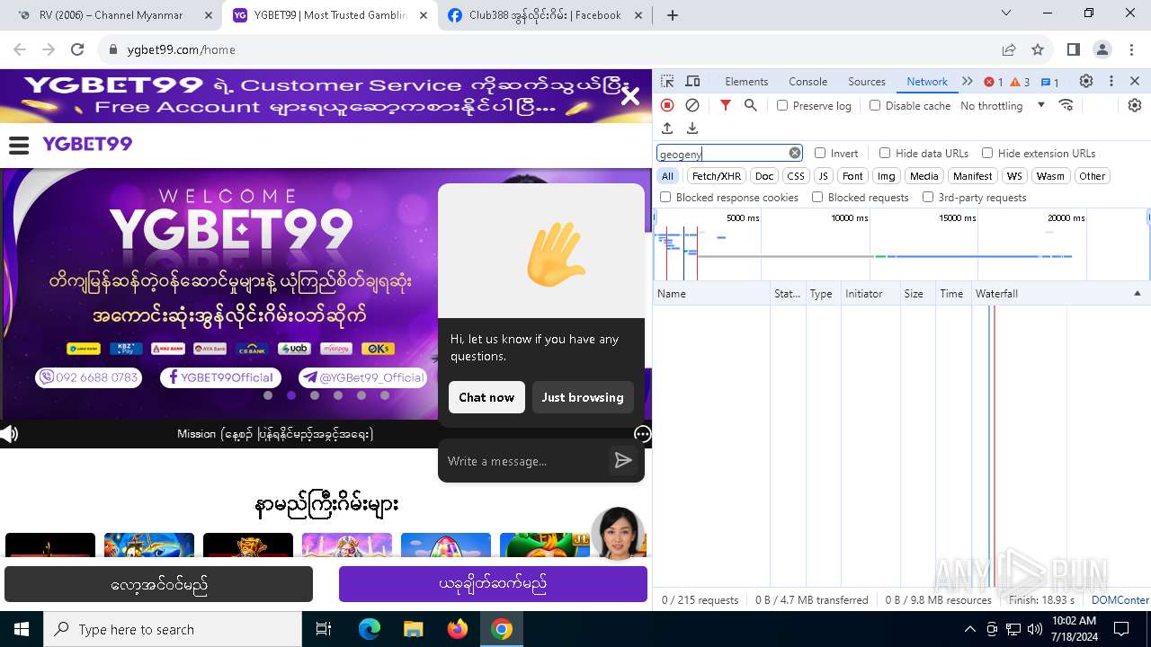Open network conditions wifi icon
Viewport: 1151px width, 647px height.
tap(1066, 105)
